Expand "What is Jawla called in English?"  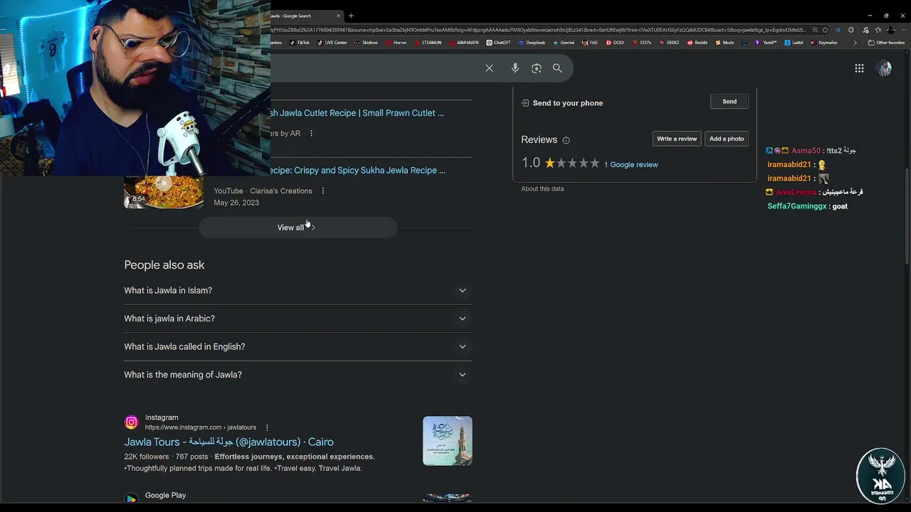297,346
